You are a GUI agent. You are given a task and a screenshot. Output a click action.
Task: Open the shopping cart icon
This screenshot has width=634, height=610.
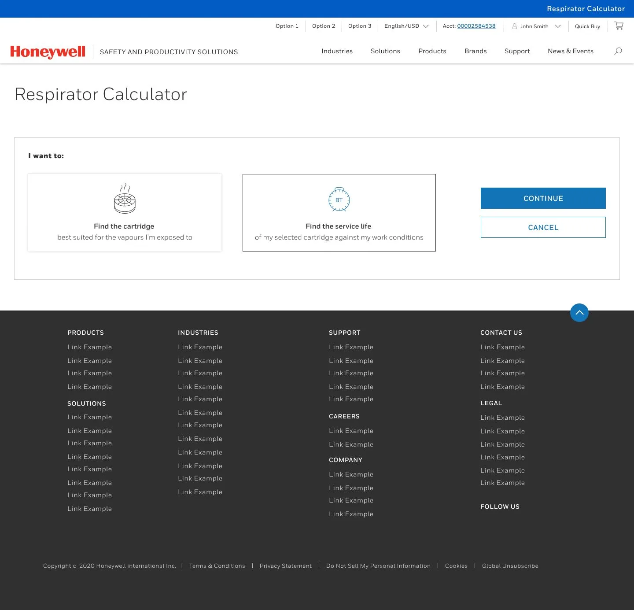click(619, 26)
